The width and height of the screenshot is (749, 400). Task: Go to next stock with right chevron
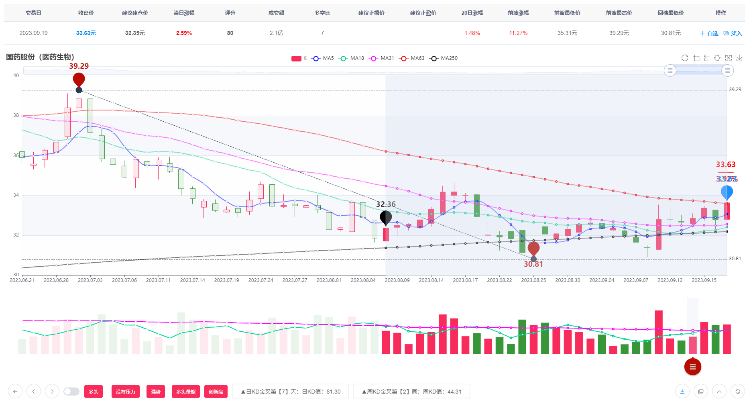point(52,391)
